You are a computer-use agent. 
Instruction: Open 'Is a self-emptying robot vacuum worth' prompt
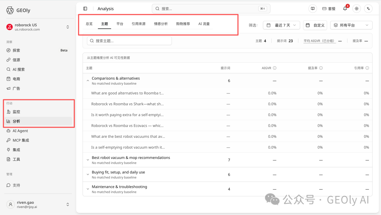tap(128, 147)
